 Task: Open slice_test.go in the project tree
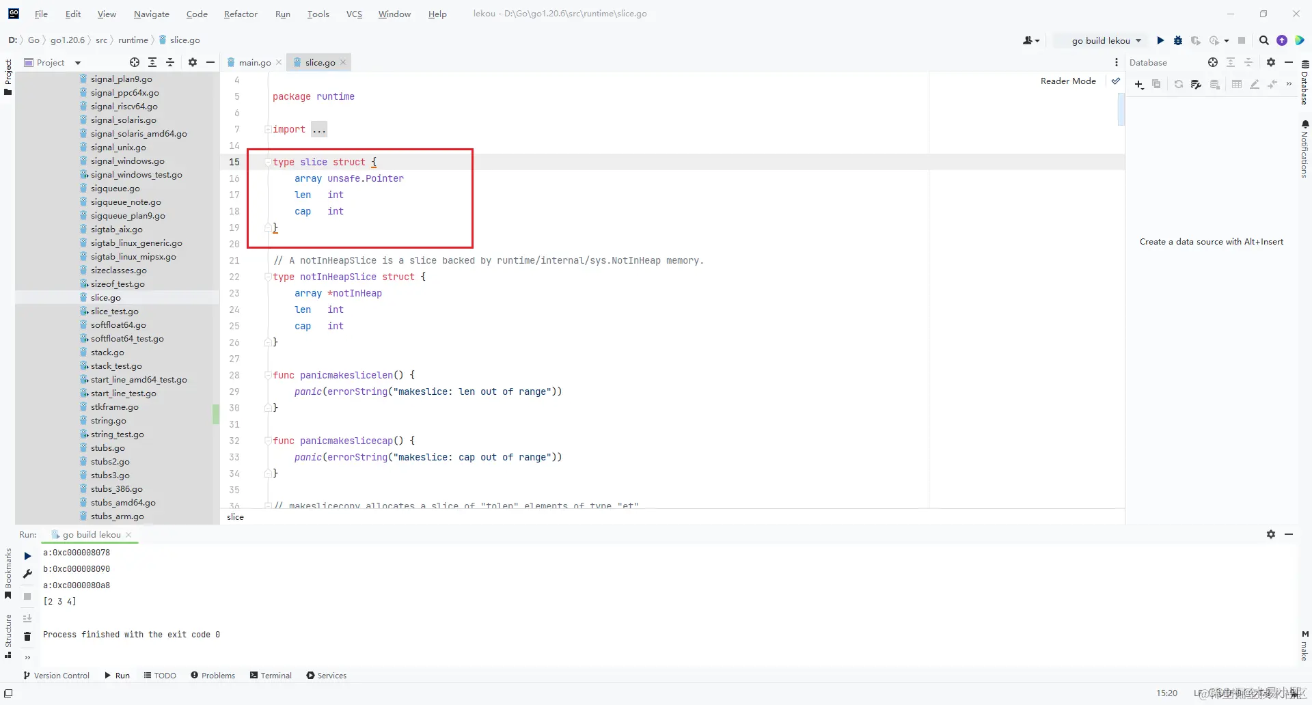point(114,312)
